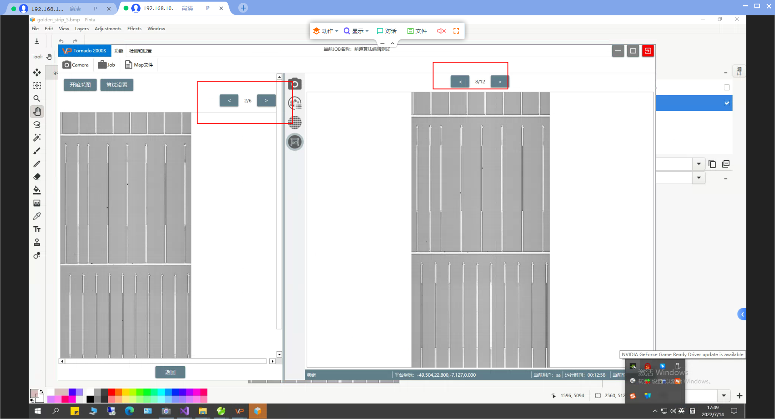Select the Move Selected tool in Pinta
775x419 pixels.
(37, 72)
